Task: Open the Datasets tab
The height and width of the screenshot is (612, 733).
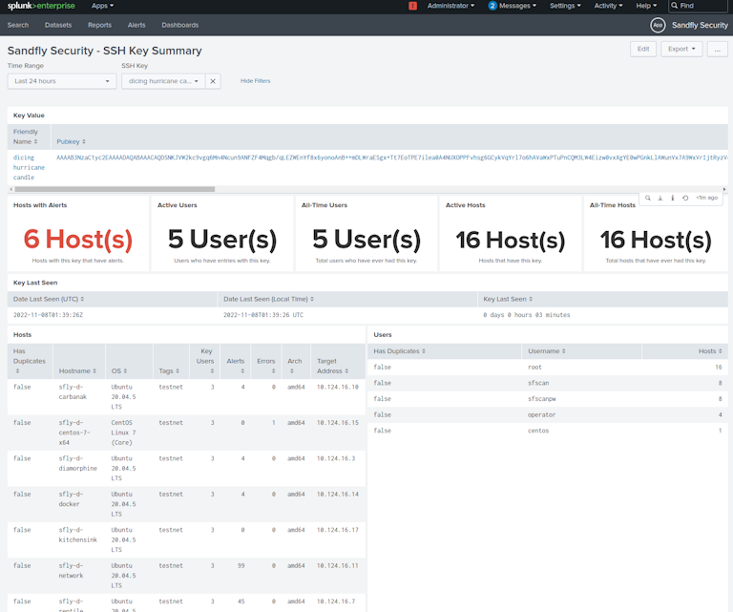Action: tap(58, 25)
